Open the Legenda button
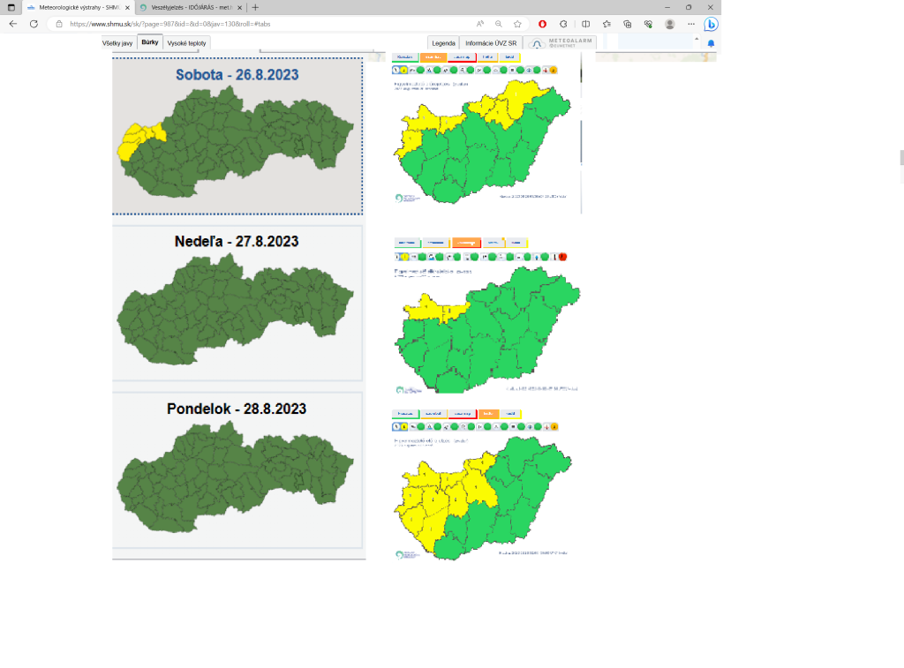 443,42
